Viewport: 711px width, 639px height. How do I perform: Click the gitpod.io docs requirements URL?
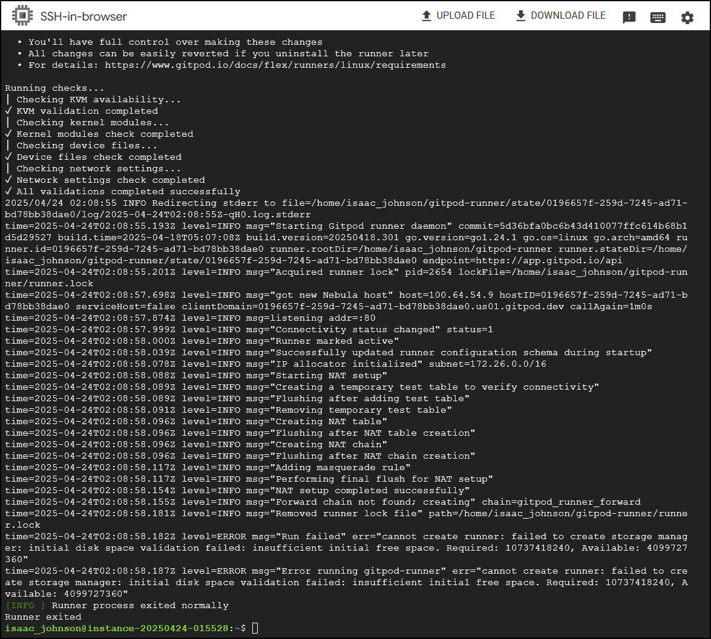point(275,65)
